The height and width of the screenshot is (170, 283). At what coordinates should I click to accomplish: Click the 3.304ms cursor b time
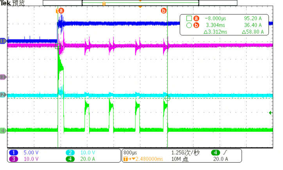[x=215, y=25]
